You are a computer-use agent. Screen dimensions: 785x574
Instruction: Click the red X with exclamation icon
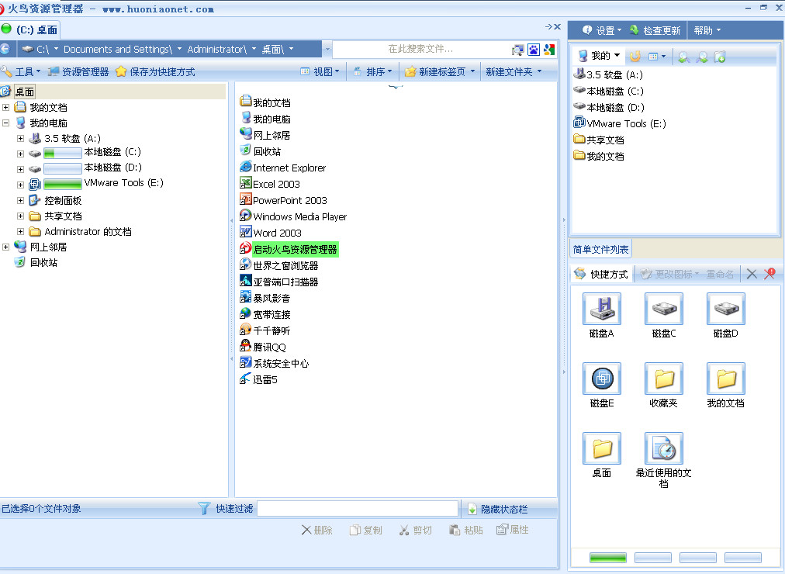coord(769,273)
